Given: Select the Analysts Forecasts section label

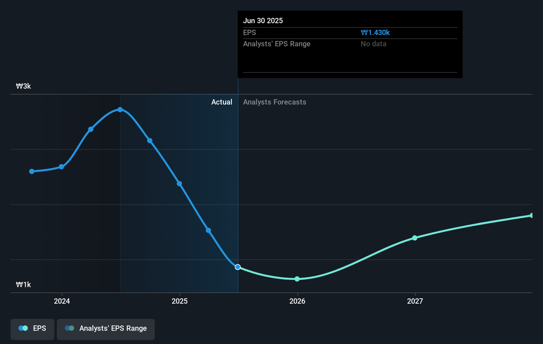Looking at the screenshot, I should pos(274,102).
